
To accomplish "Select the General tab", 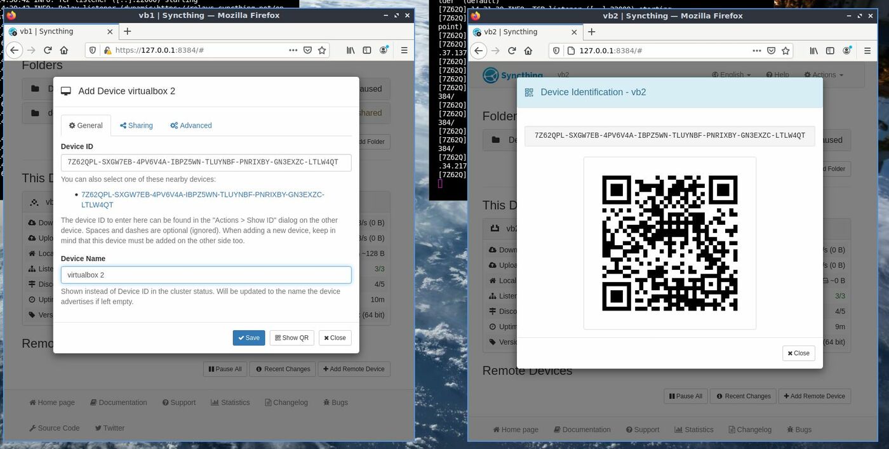I will click(86, 126).
